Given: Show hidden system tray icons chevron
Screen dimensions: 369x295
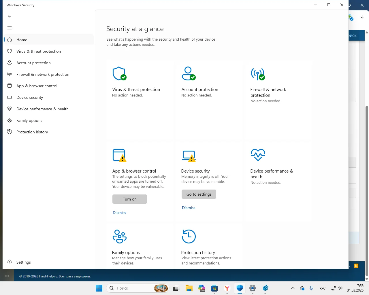Looking at the screenshot, I should coord(293,288).
